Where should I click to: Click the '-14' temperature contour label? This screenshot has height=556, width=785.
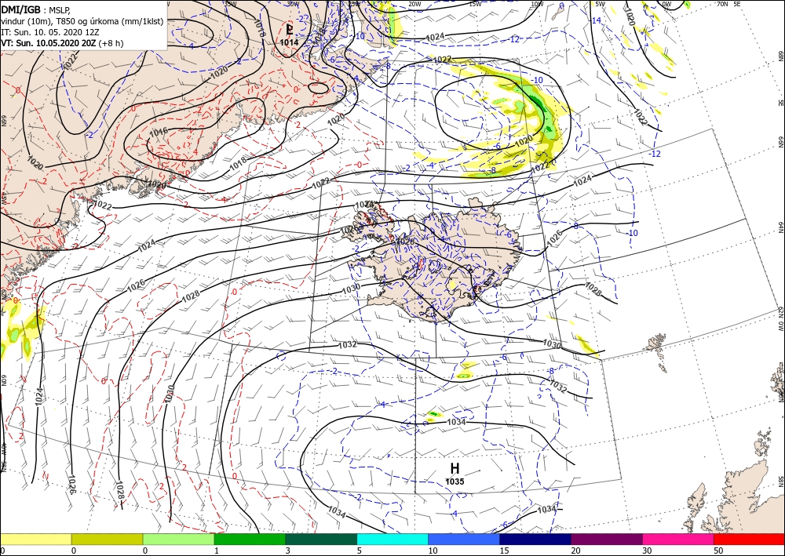(595, 20)
